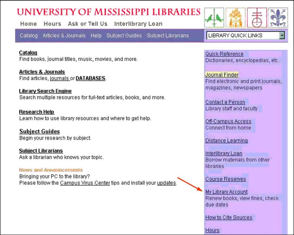Open the Library Search Engine link
The image size is (294, 235).
(x=45, y=91)
